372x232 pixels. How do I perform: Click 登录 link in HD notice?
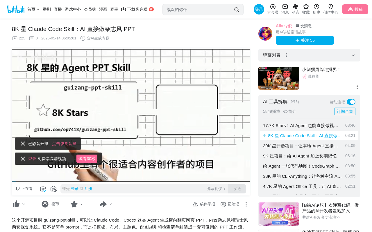(x=32, y=159)
